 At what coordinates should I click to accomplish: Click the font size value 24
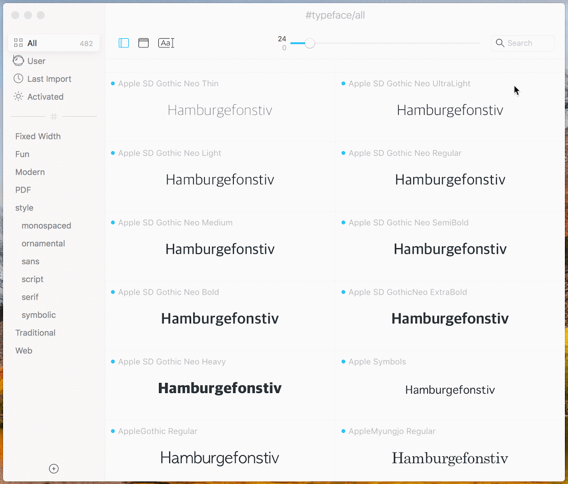(282, 39)
